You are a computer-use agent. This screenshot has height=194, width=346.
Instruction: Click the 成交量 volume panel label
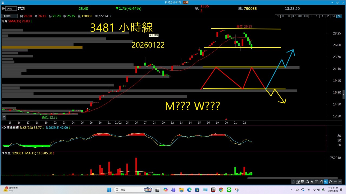(6, 153)
